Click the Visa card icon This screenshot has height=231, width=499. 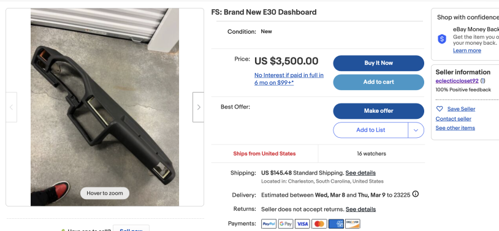point(302,224)
